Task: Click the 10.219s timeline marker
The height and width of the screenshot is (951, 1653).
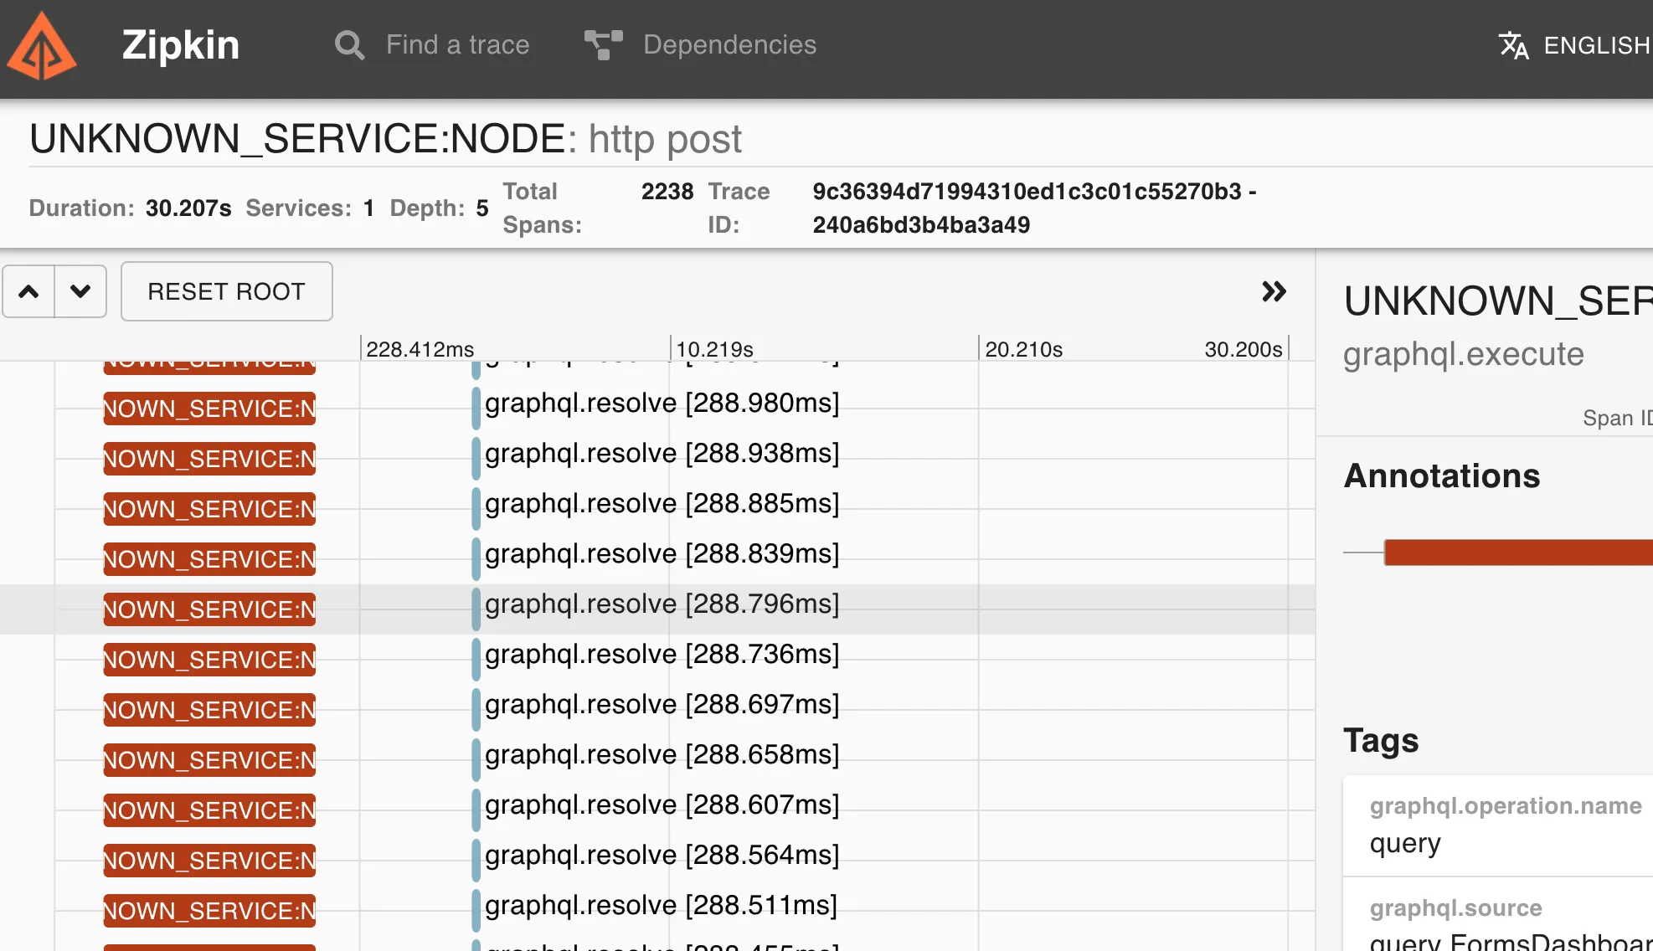Action: [714, 349]
